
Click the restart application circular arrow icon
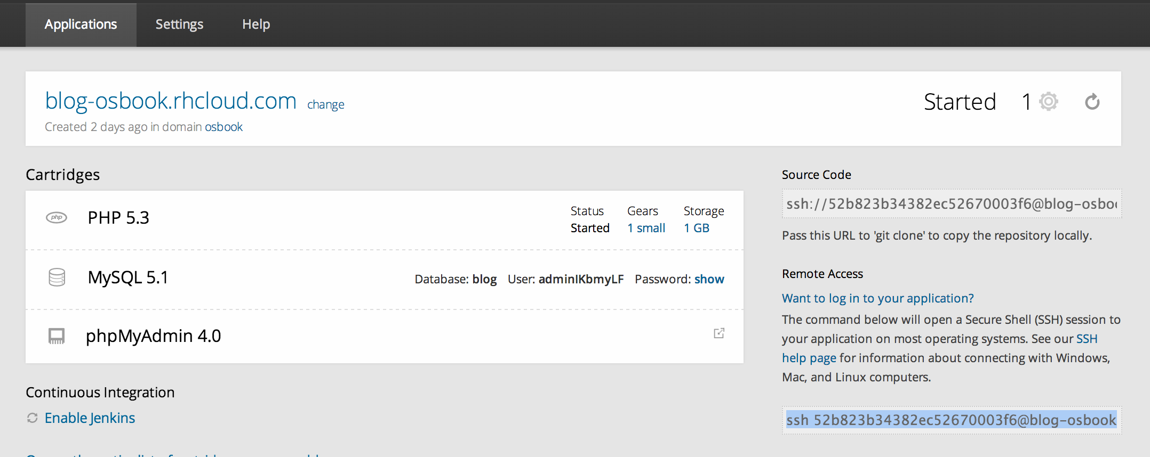tap(1092, 102)
